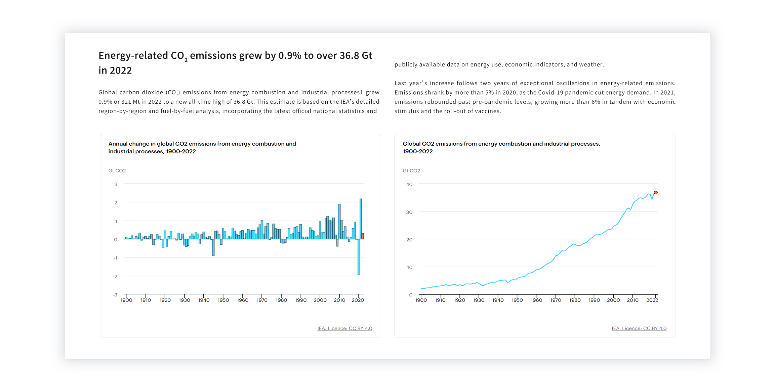Click the '2022' x-axis label on the line chart
The width and height of the screenshot is (775, 392).
(652, 300)
